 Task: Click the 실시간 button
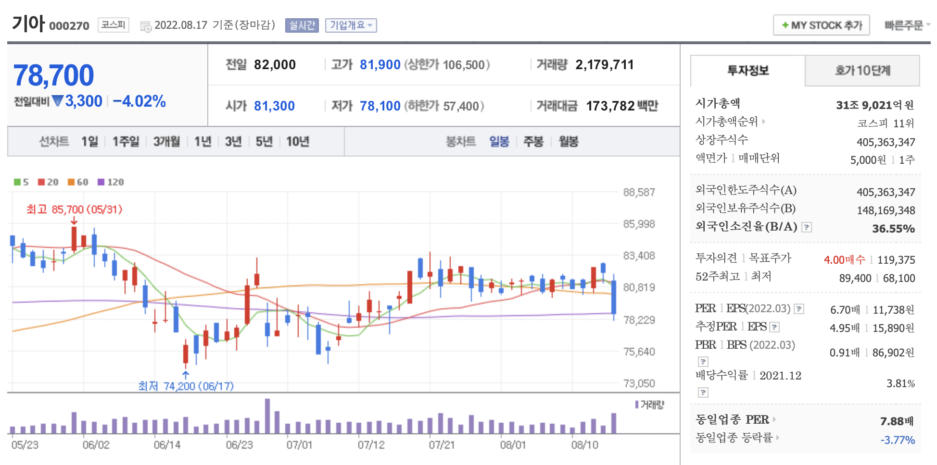(x=302, y=25)
